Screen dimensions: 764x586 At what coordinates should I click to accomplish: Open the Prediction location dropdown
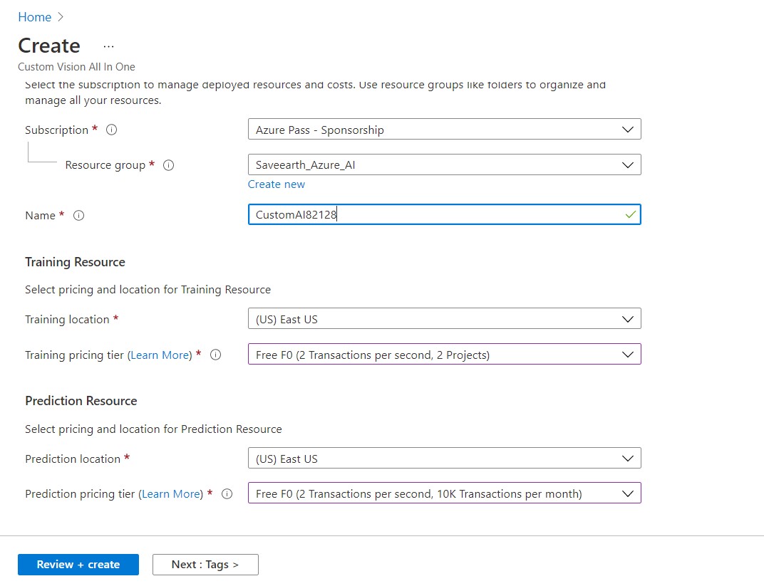pos(444,459)
